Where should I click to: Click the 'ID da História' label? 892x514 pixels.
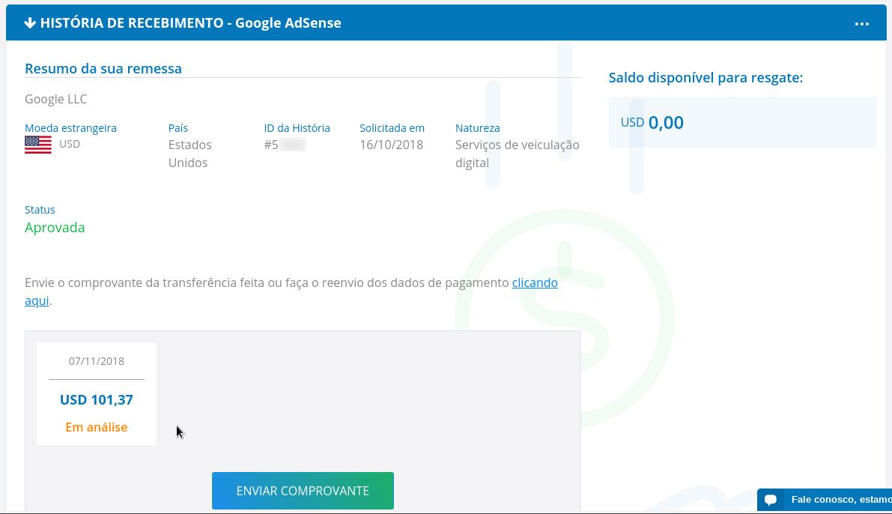point(297,128)
